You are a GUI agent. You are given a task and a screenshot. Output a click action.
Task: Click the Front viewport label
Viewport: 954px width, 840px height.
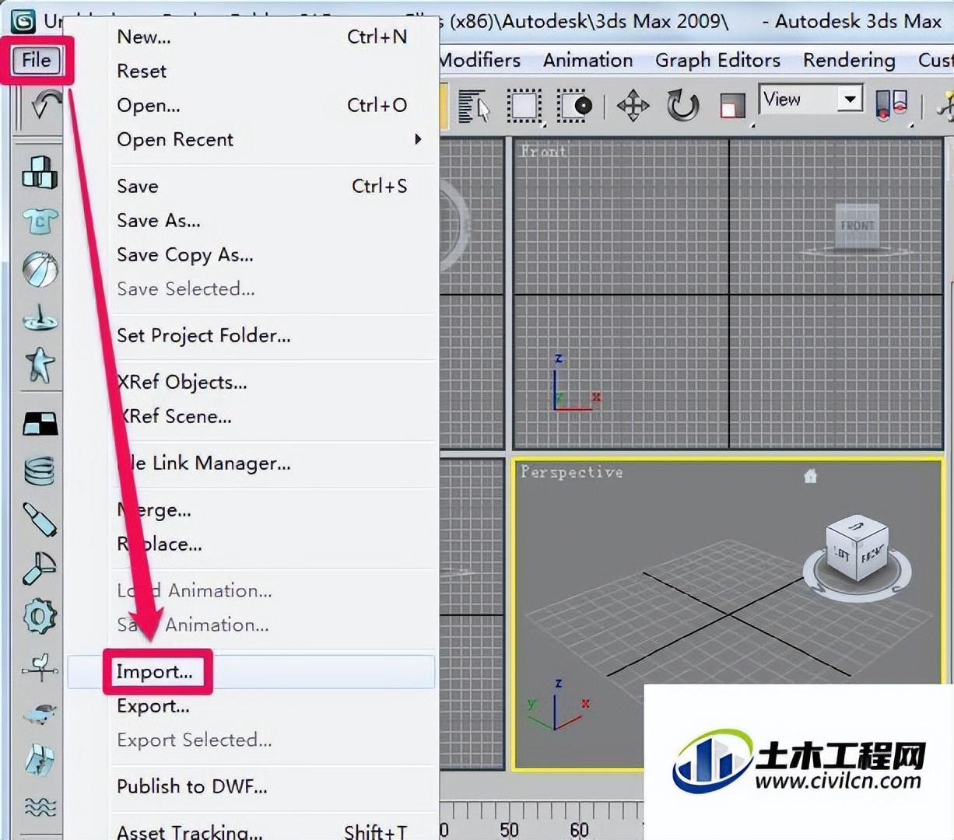[543, 151]
